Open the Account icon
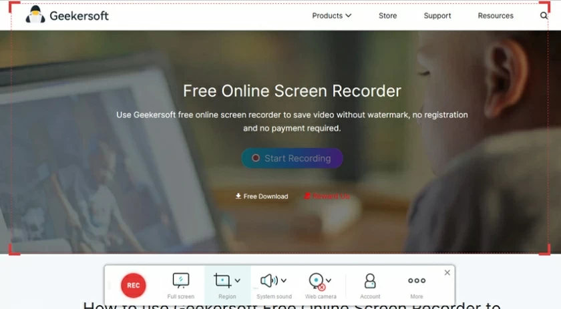Viewport: 561px width, 309px height. (370, 281)
